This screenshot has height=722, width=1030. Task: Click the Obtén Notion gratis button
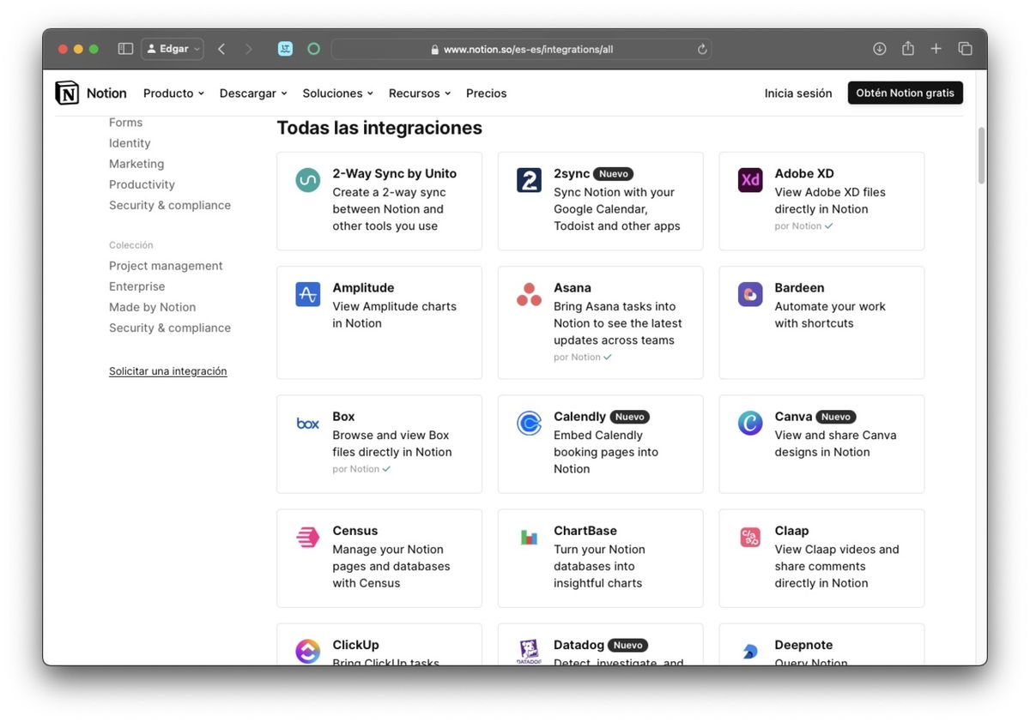[905, 92]
